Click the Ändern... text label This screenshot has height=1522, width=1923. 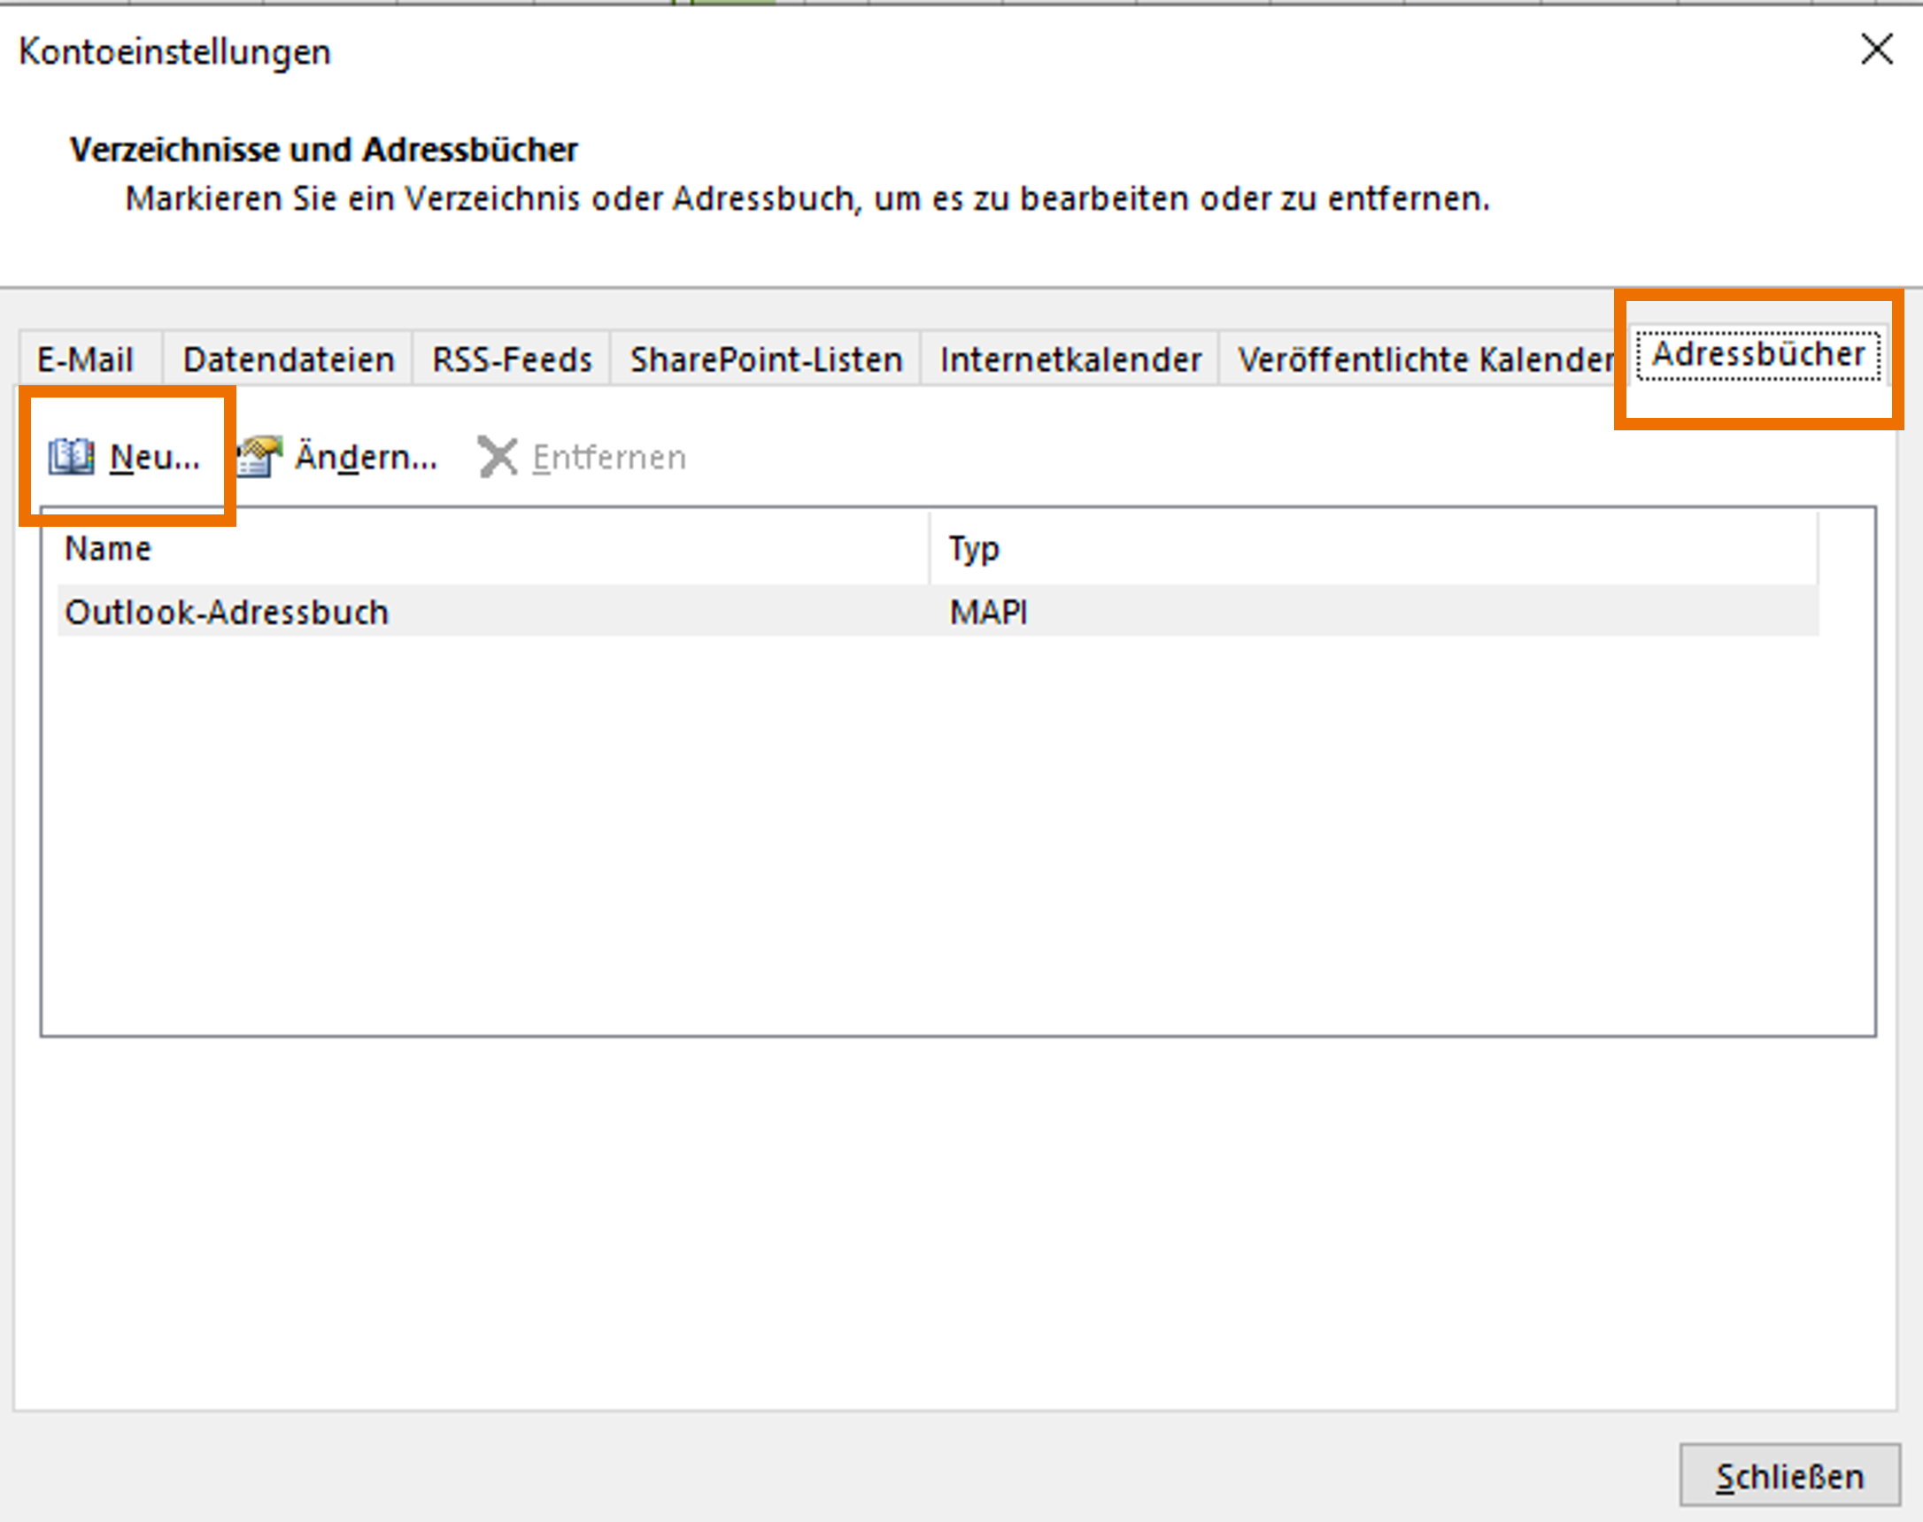click(367, 457)
